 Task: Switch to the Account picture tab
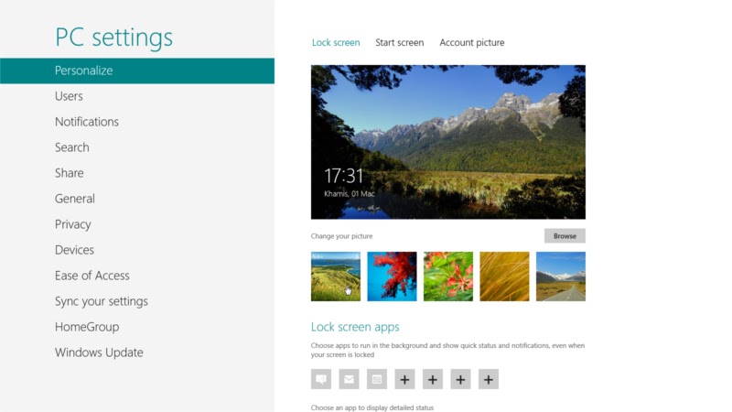472,42
